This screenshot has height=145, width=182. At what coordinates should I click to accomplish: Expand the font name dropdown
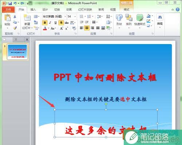tap(65, 16)
